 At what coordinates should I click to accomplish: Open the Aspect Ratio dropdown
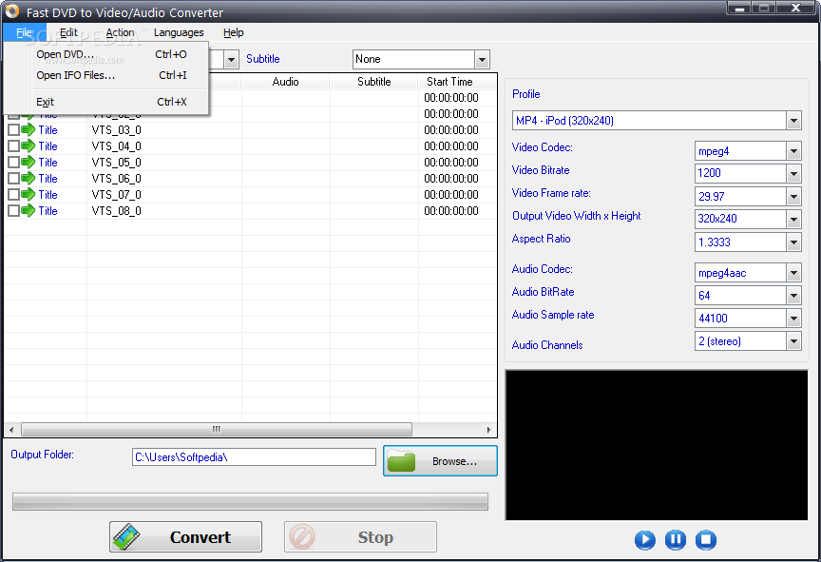click(793, 242)
